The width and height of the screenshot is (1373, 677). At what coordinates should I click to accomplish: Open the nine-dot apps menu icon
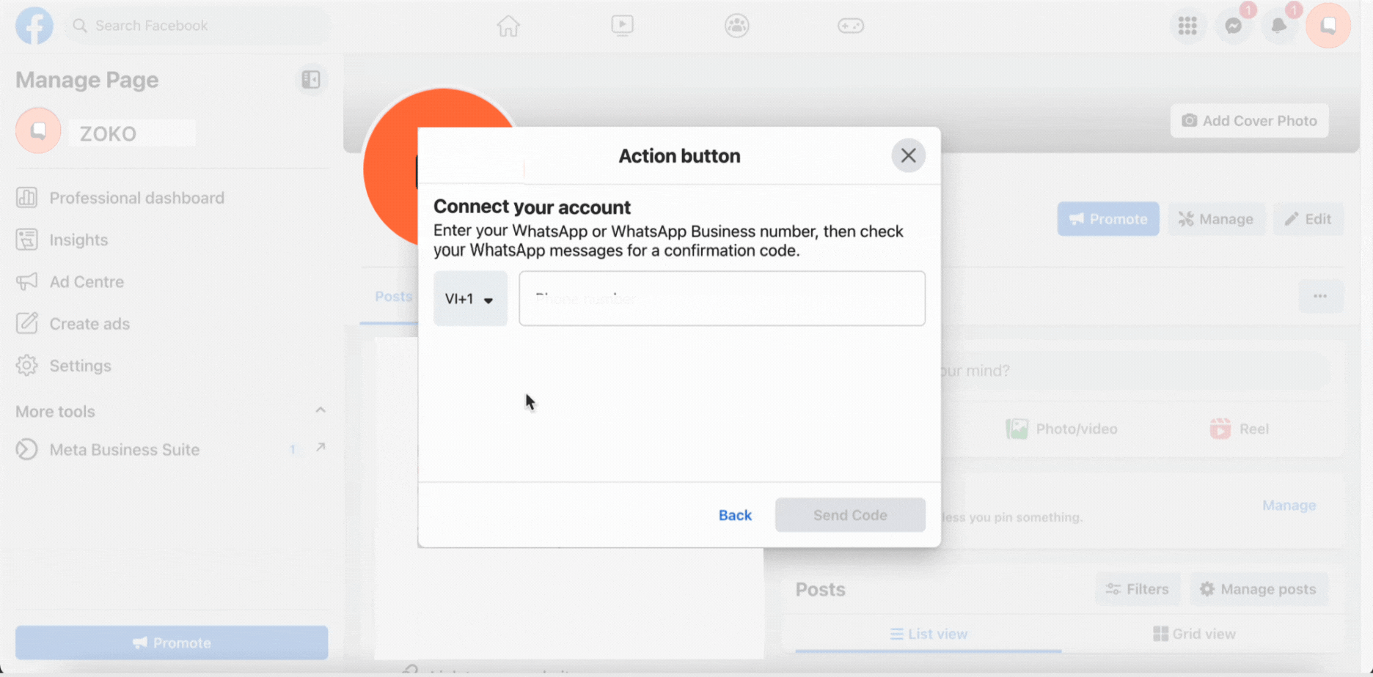point(1187,26)
